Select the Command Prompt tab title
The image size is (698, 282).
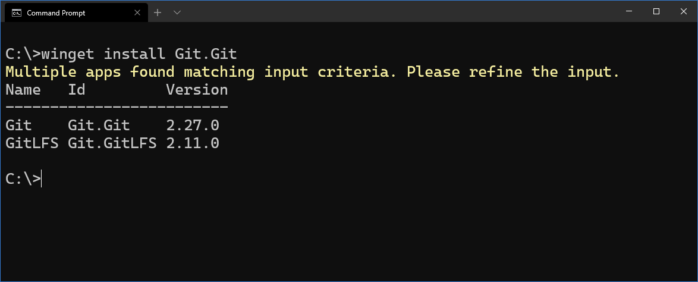tap(56, 13)
